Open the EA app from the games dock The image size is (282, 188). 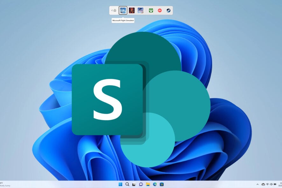coord(160,11)
